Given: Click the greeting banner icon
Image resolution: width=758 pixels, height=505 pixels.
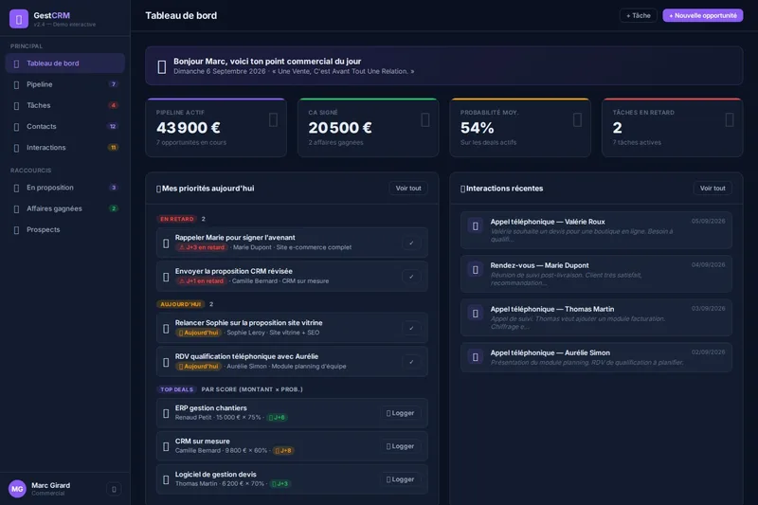Looking at the screenshot, I should 162,66.
